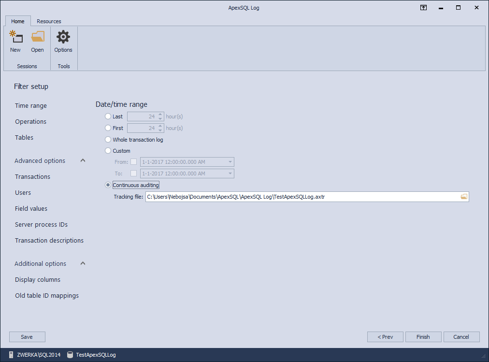489x362 pixels.
Task: Click the TestApexSQLLog database icon
Action: coord(70,355)
